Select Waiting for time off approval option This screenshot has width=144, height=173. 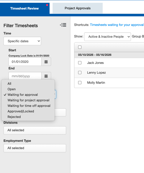28,106
